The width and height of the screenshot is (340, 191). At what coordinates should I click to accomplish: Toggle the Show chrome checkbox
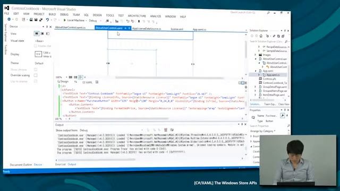[36, 70]
